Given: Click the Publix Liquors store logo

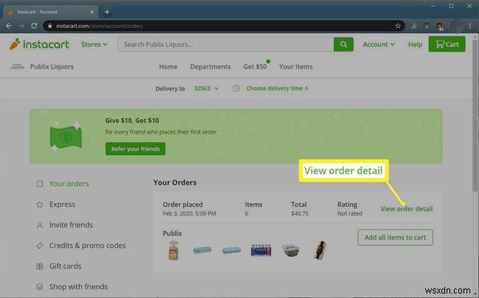Looking at the screenshot, I should point(17,66).
